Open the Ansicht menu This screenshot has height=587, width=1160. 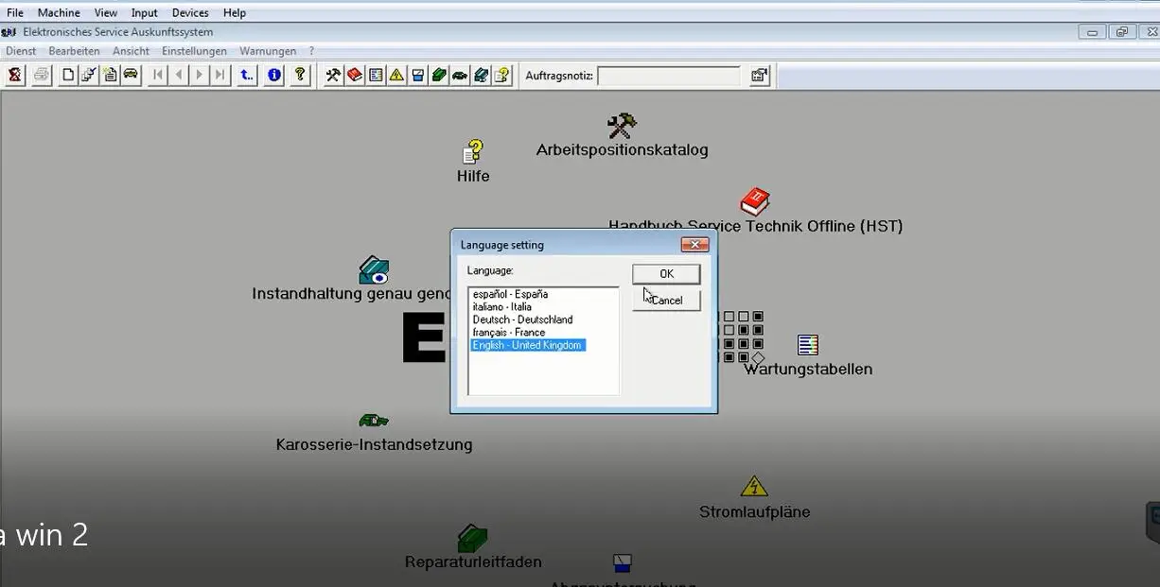pos(131,51)
